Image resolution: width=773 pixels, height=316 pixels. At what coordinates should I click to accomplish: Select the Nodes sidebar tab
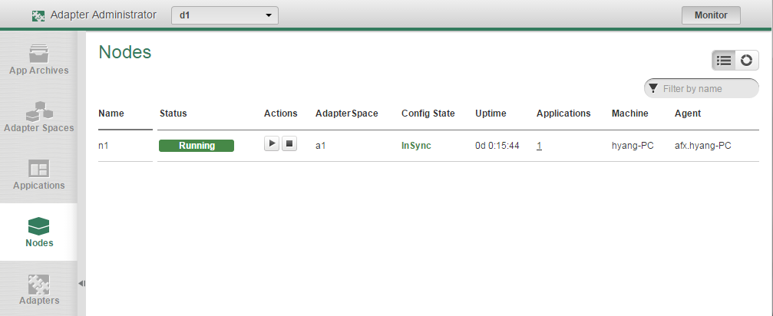tap(39, 232)
